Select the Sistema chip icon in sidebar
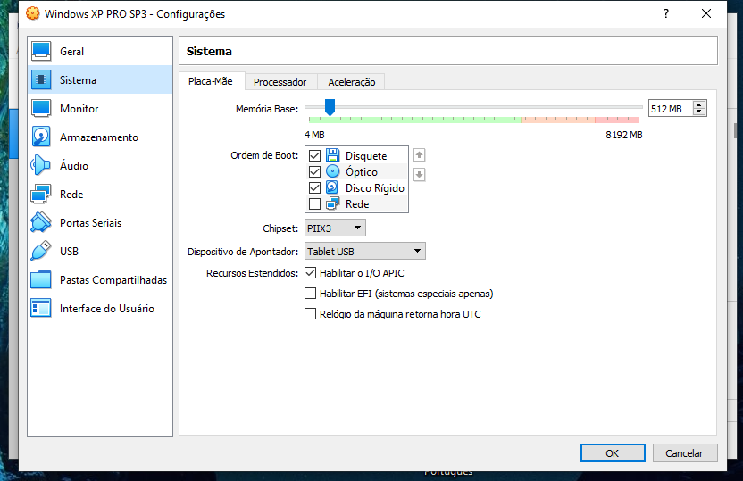 coord(41,79)
